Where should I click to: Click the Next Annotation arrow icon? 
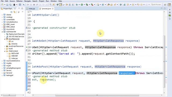point(128,5)
